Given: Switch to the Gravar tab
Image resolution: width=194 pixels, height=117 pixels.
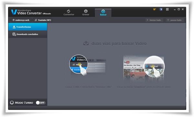Looking at the screenshot, I should click(x=86, y=13).
